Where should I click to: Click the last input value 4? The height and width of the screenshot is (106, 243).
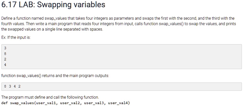(5, 65)
